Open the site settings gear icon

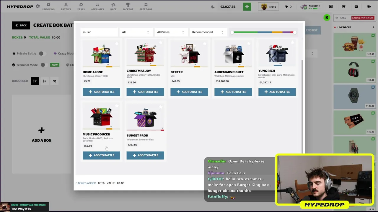coord(38,6)
